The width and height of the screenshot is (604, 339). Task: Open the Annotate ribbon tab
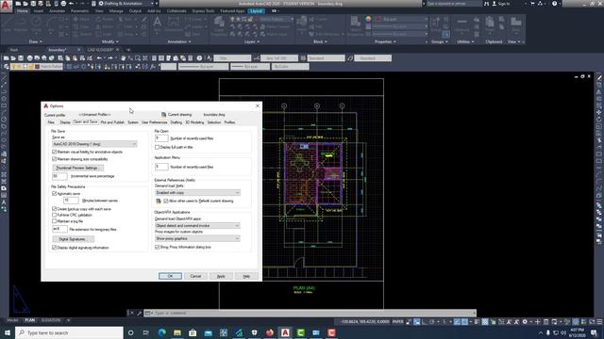(57, 11)
